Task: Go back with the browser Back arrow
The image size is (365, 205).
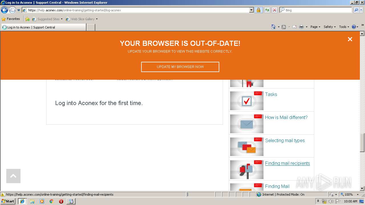Action: pos(4,10)
